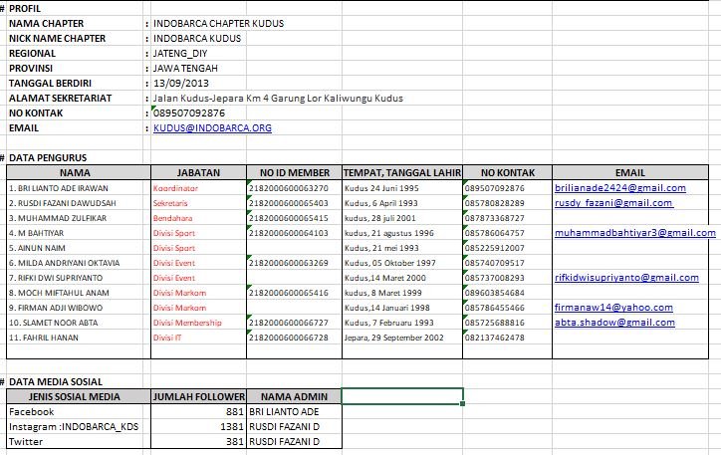Open firmanaw14@yahoo.com email link
Image resolution: width=721 pixels, height=455 pixels.
tap(613, 307)
